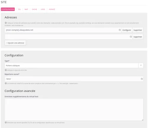Click the help icon under Adresses heading
This screenshot has width=148, height=128.
(x=6, y=23)
